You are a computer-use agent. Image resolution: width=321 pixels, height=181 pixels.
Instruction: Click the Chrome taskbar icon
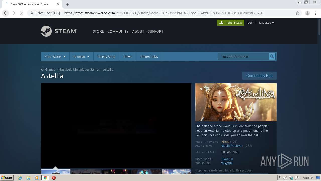tap(45, 178)
